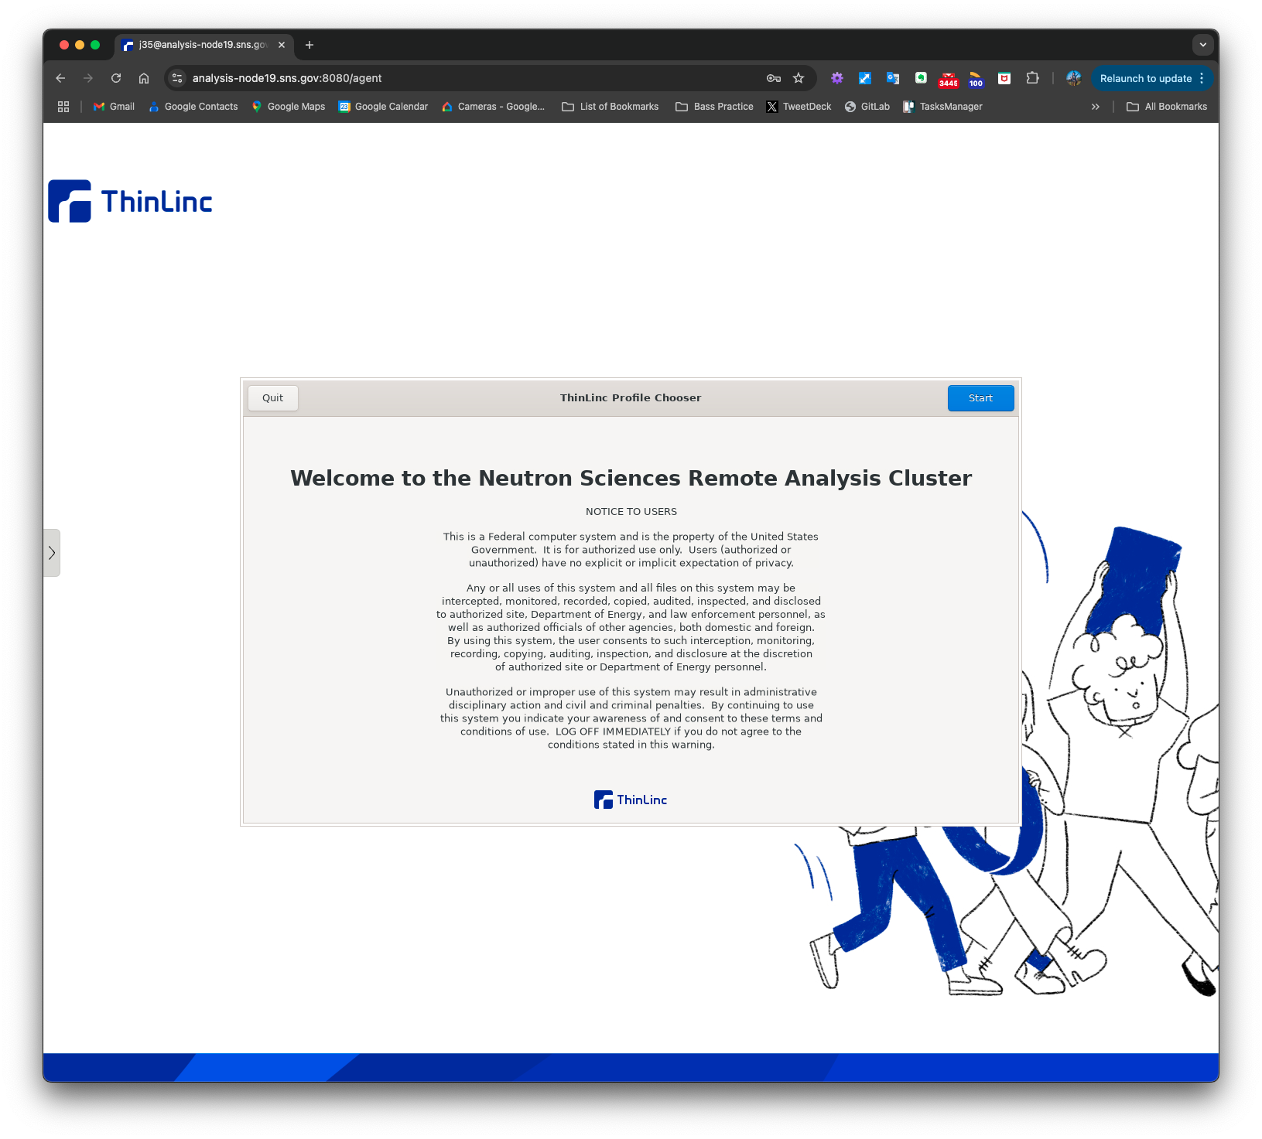Image resolution: width=1262 pixels, height=1139 pixels.
Task: Expand the ThinLinc side toolbar arrow
Action: [x=52, y=553]
